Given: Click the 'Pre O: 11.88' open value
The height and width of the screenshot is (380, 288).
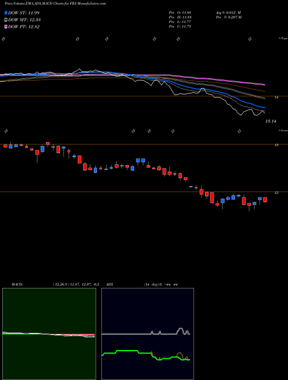Looking at the screenshot, I should [180, 13].
